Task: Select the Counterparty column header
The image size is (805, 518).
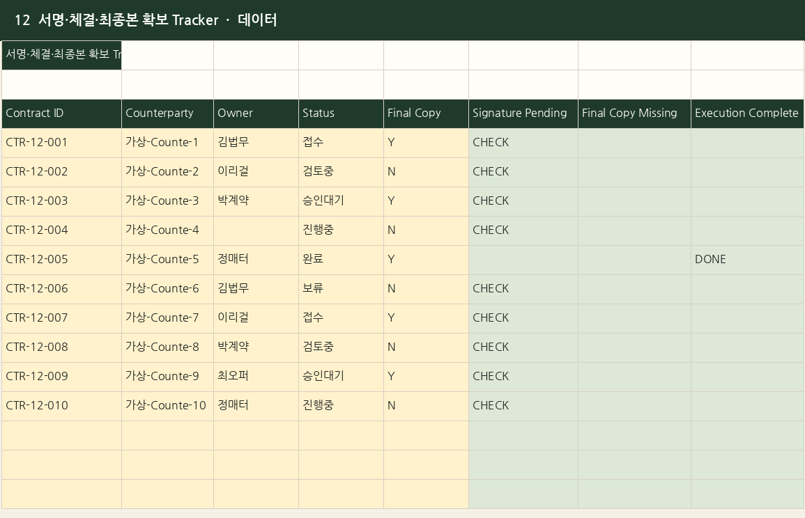Action: click(x=167, y=113)
